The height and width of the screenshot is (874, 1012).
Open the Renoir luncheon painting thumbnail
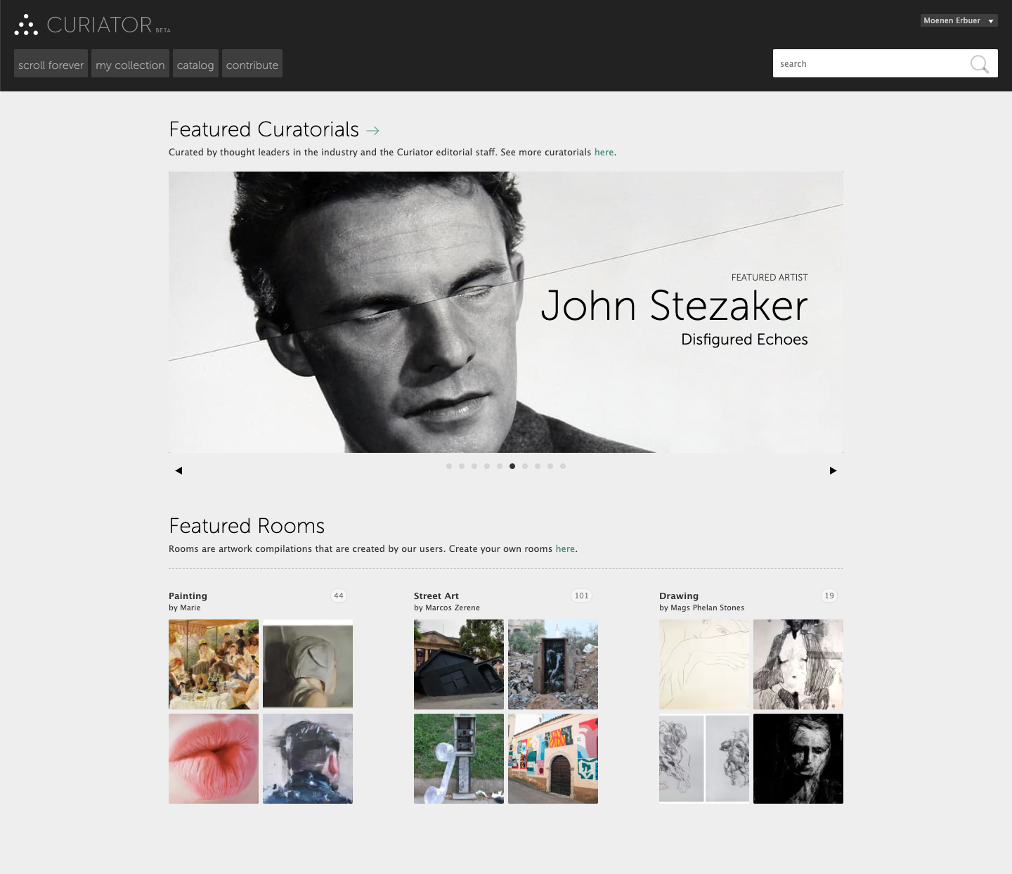214,664
